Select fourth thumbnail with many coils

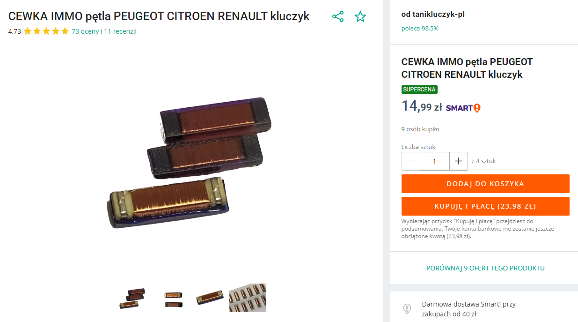tap(248, 298)
